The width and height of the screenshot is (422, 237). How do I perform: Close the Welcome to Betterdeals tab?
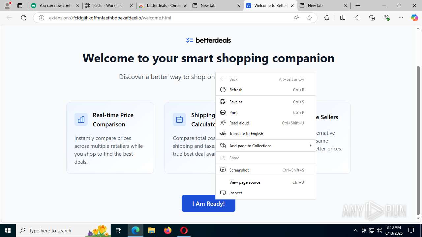coord(292,6)
